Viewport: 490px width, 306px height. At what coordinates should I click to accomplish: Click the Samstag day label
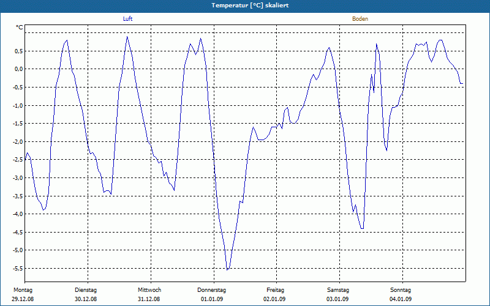[338, 290]
